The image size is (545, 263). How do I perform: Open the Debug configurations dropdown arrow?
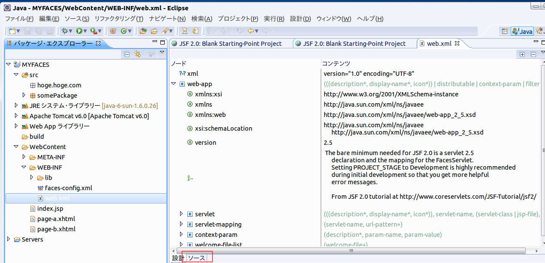coord(70,31)
